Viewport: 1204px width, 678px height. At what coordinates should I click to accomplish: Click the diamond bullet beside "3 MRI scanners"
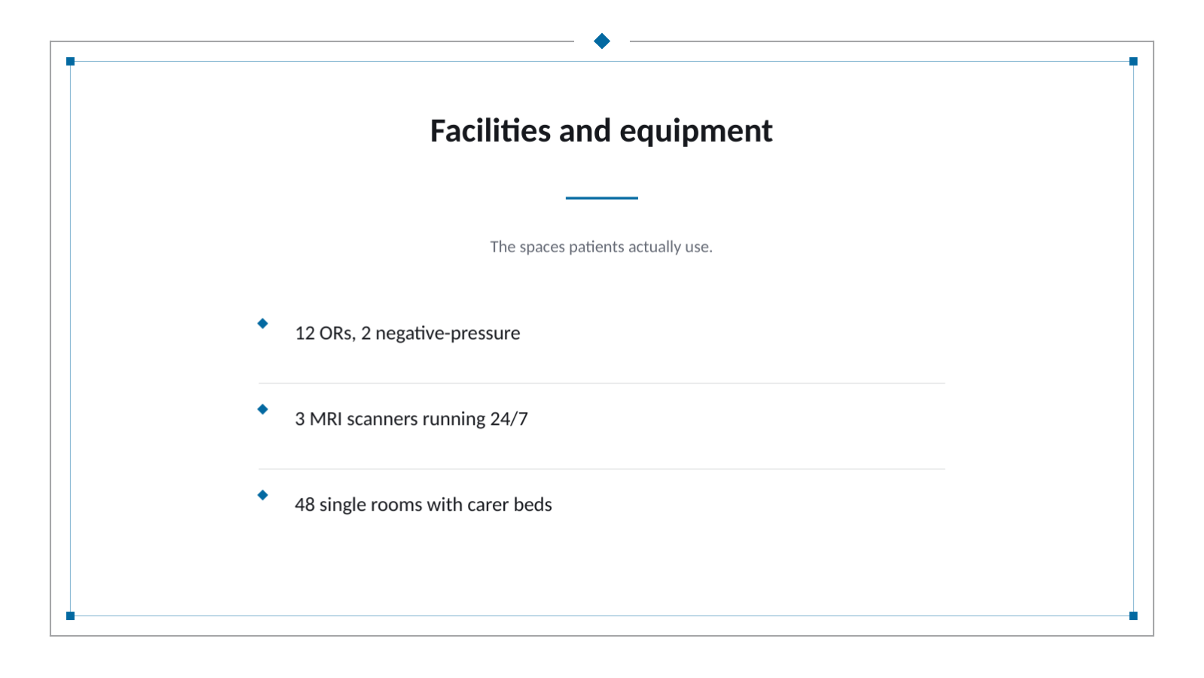263,409
